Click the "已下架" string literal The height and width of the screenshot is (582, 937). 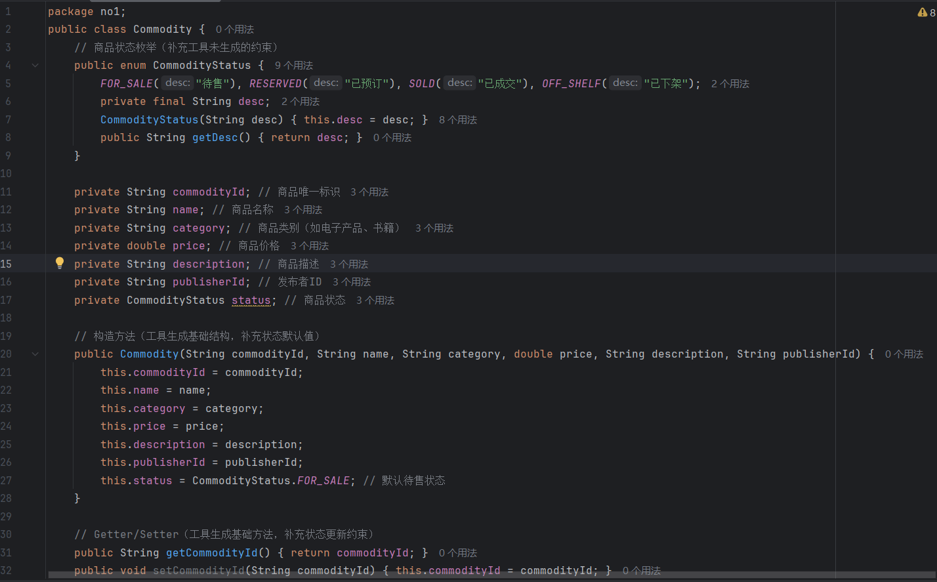666,84
